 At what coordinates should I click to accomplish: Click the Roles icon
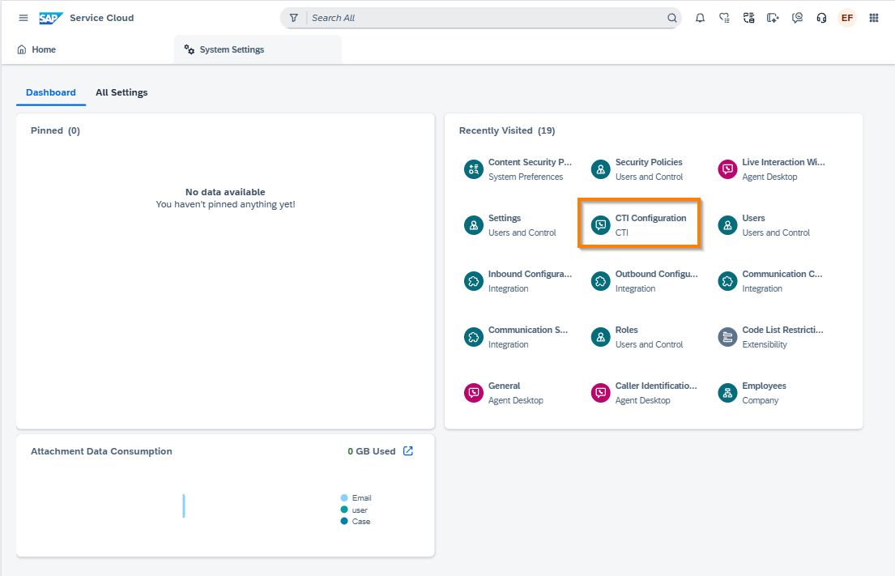click(x=600, y=337)
